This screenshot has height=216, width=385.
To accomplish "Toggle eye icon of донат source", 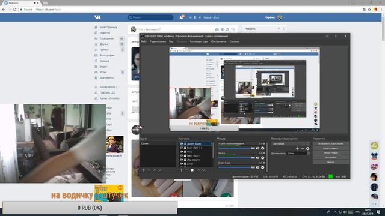I will click(182, 164).
